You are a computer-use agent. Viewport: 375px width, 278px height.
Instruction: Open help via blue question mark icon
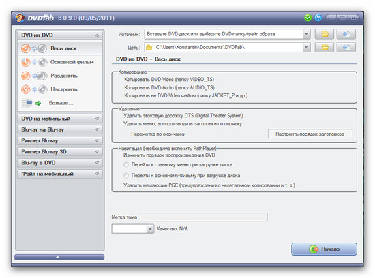318,18
